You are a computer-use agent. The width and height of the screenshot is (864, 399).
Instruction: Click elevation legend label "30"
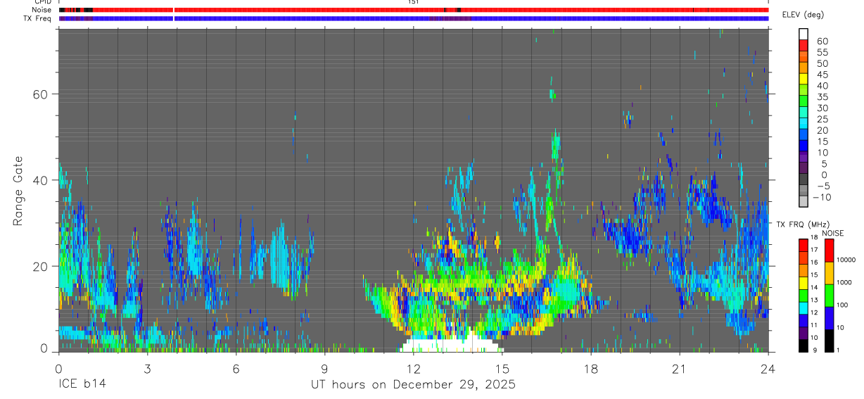[821, 108]
